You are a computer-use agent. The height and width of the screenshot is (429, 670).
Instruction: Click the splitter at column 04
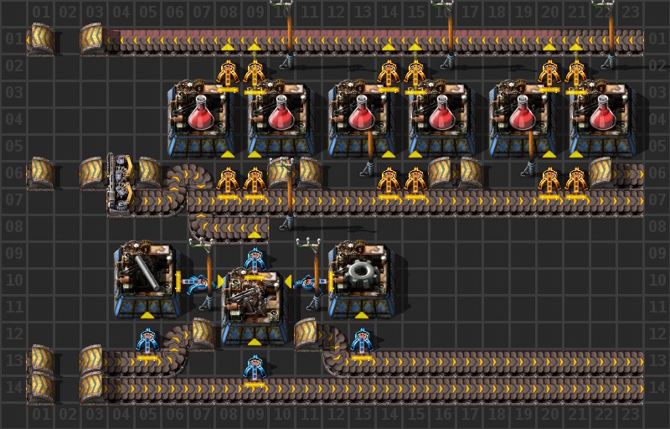tap(121, 183)
